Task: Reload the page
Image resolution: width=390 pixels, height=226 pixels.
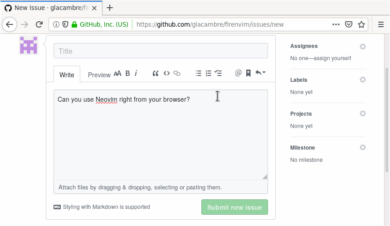Action: (39, 24)
